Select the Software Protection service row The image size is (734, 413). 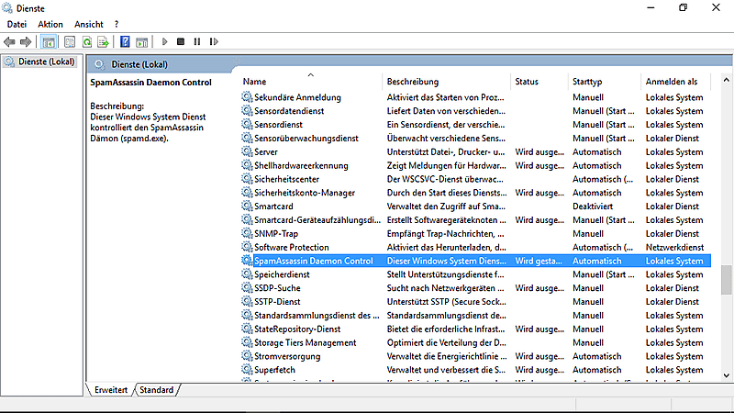pos(475,247)
